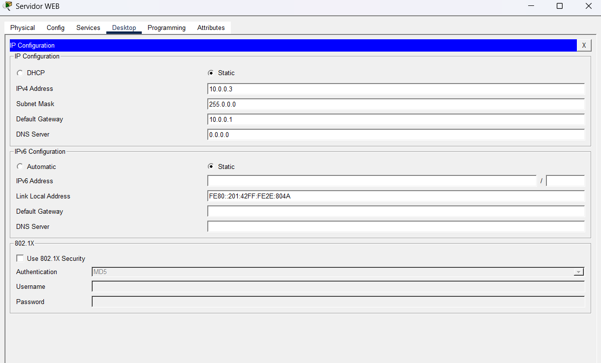The image size is (601, 363).
Task: Click the Subnet Mask label
Action: (35, 104)
